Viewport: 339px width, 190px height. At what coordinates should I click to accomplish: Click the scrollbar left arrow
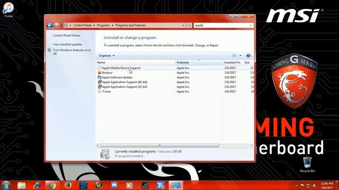pyautogui.click(x=97, y=146)
